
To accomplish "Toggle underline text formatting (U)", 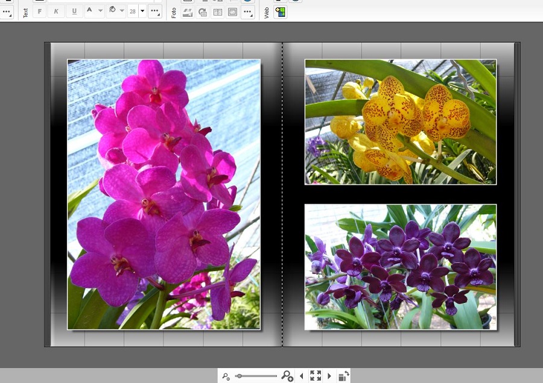I will click(74, 11).
